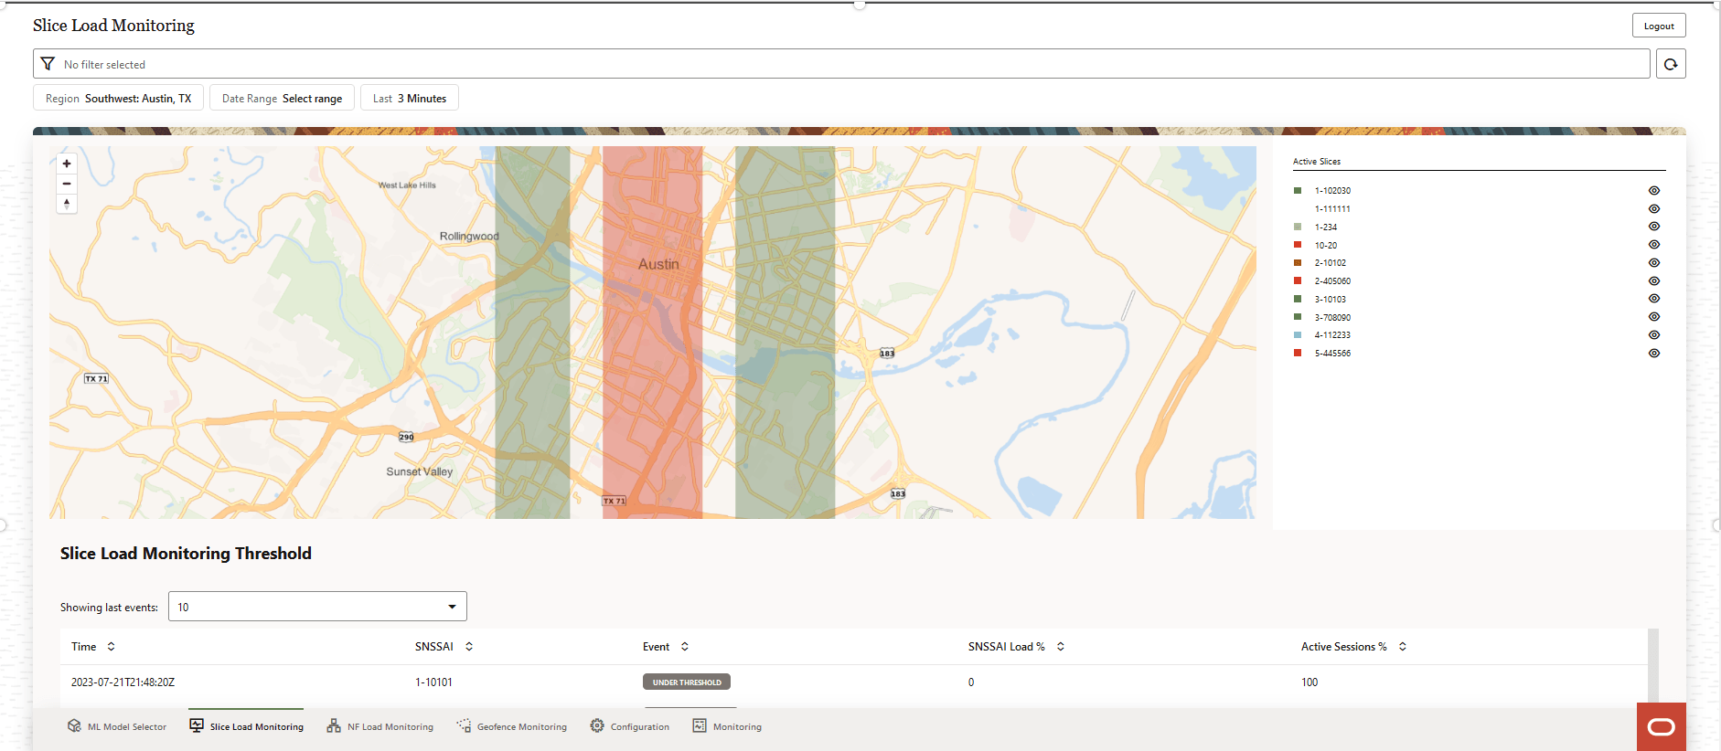Viewport: 1721px width, 751px height.
Task: Switch to Monitoring tab
Action: click(727, 727)
